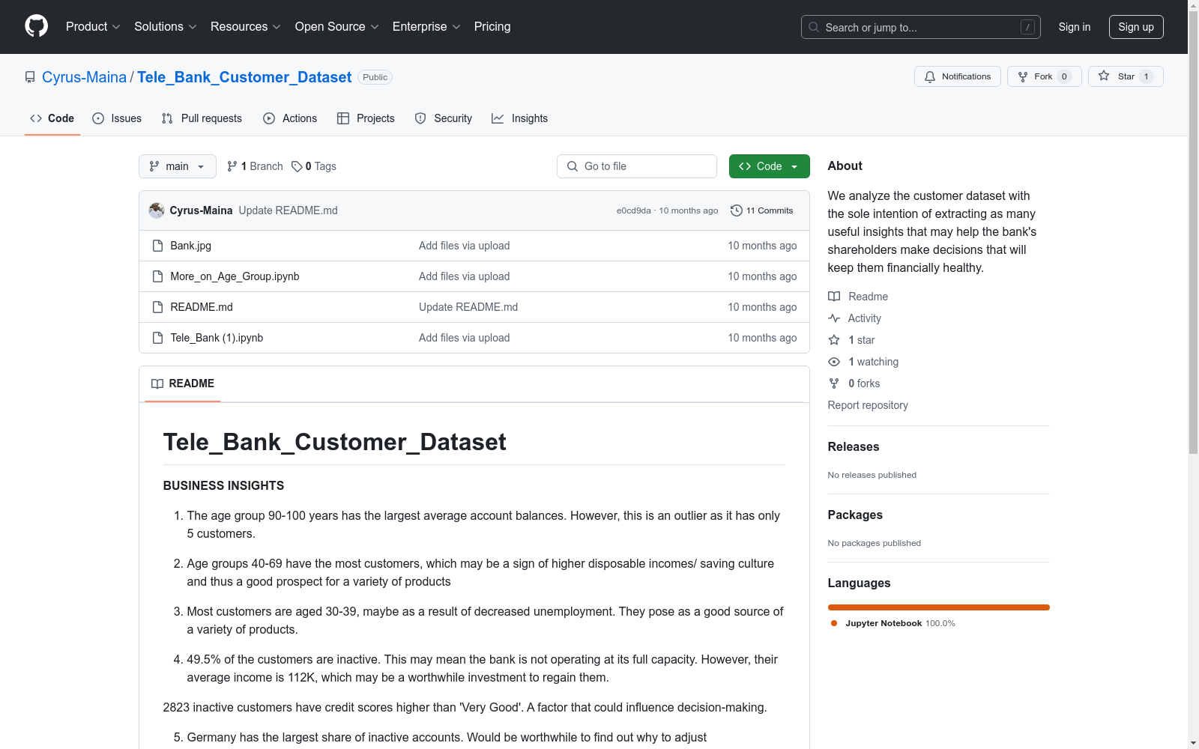Click the "BUSINESS INSIGHTS" heading text

coord(223,485)
